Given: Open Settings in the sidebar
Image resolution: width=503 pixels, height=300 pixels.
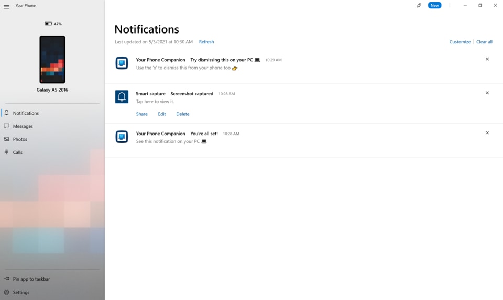Looking at the screenshot, I should (x=52, y=292).
